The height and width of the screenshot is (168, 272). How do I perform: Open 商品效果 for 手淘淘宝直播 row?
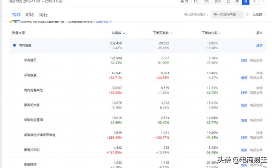coord(256,120)
